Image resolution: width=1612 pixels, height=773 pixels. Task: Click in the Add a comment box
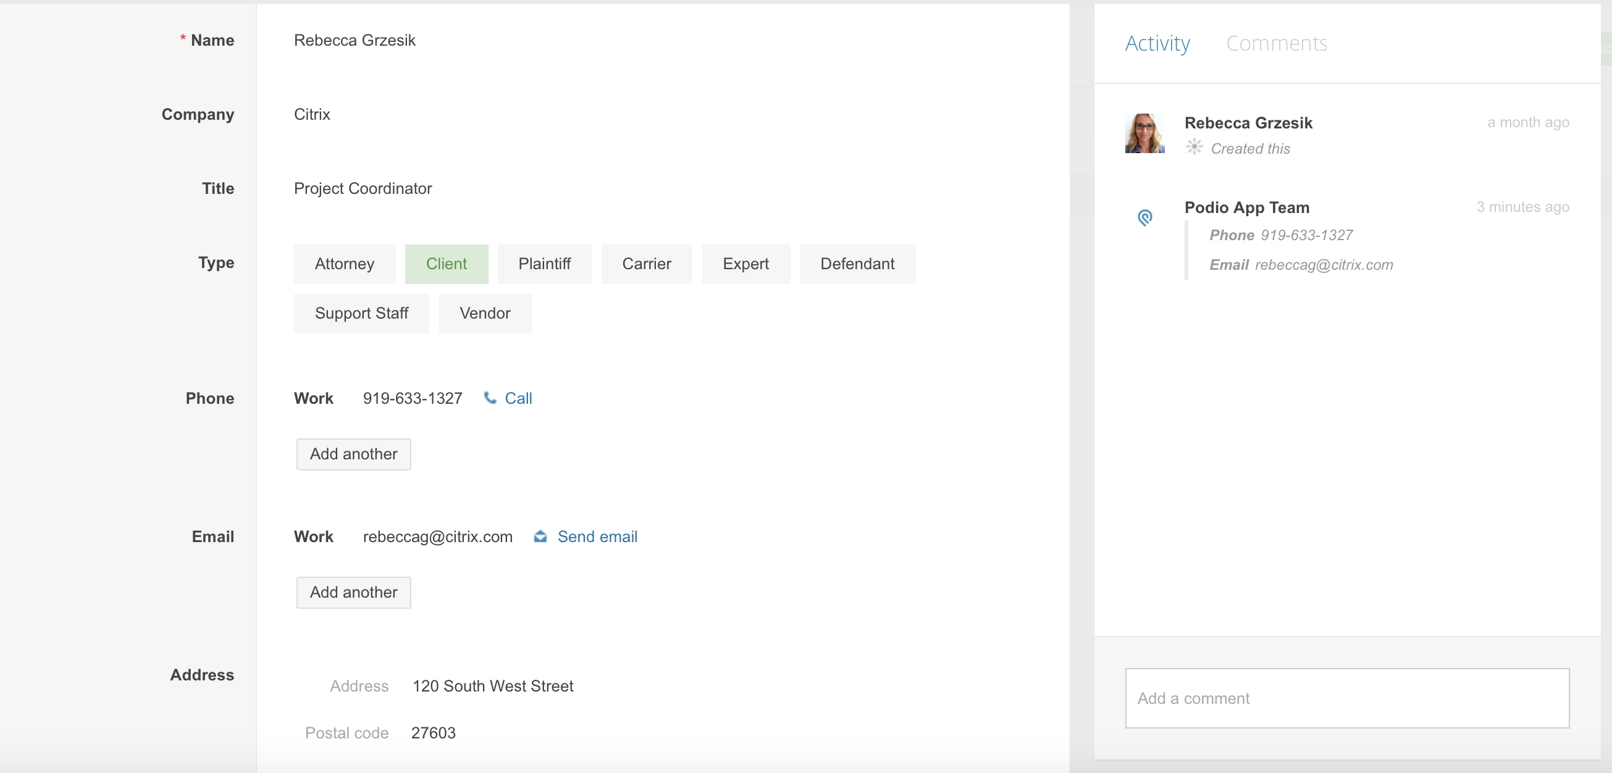point(1346,698)
